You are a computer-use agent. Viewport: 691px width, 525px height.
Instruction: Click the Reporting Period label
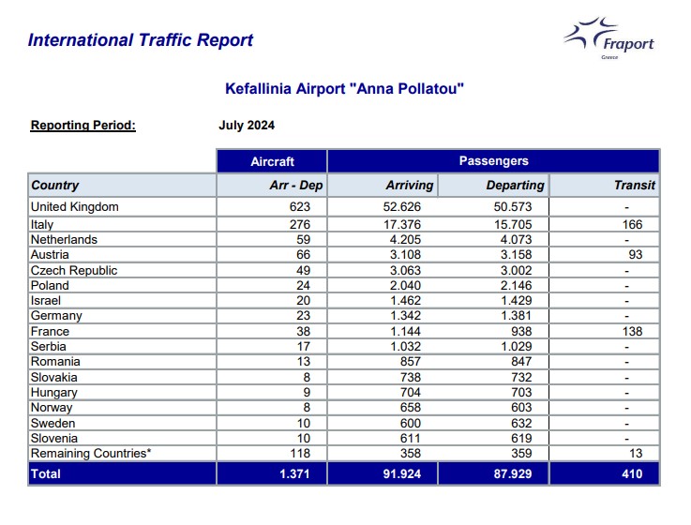click(83, 126)
